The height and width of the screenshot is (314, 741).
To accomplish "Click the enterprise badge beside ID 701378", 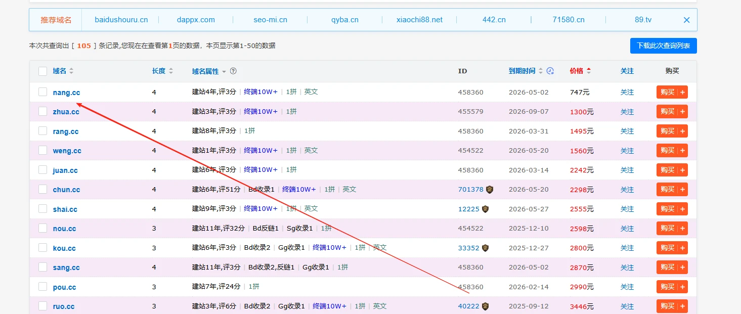I will point(489,190).
